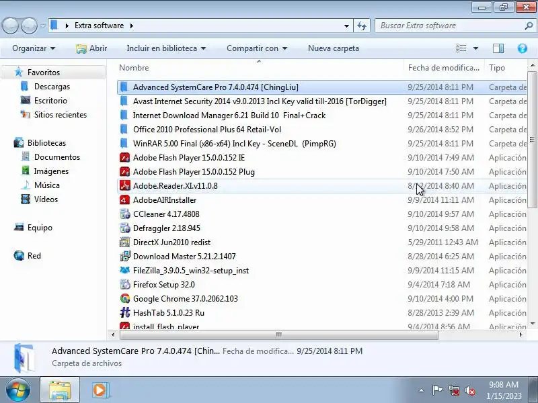The height and width of the screenshot is (403, 538).
Task: Select the WinRAR 5.00 Final folder icon
Action: [124, 143]
